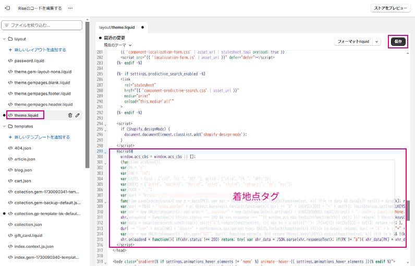
Task: Fold function at line 308
Action: tap(106, 202)
